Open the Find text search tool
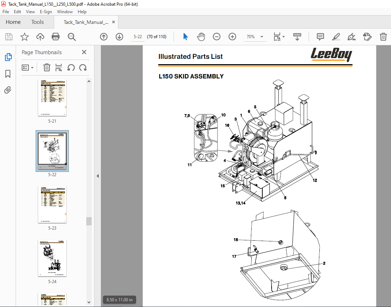The width and height of the screenshot is (391, 307). [72, 37]
